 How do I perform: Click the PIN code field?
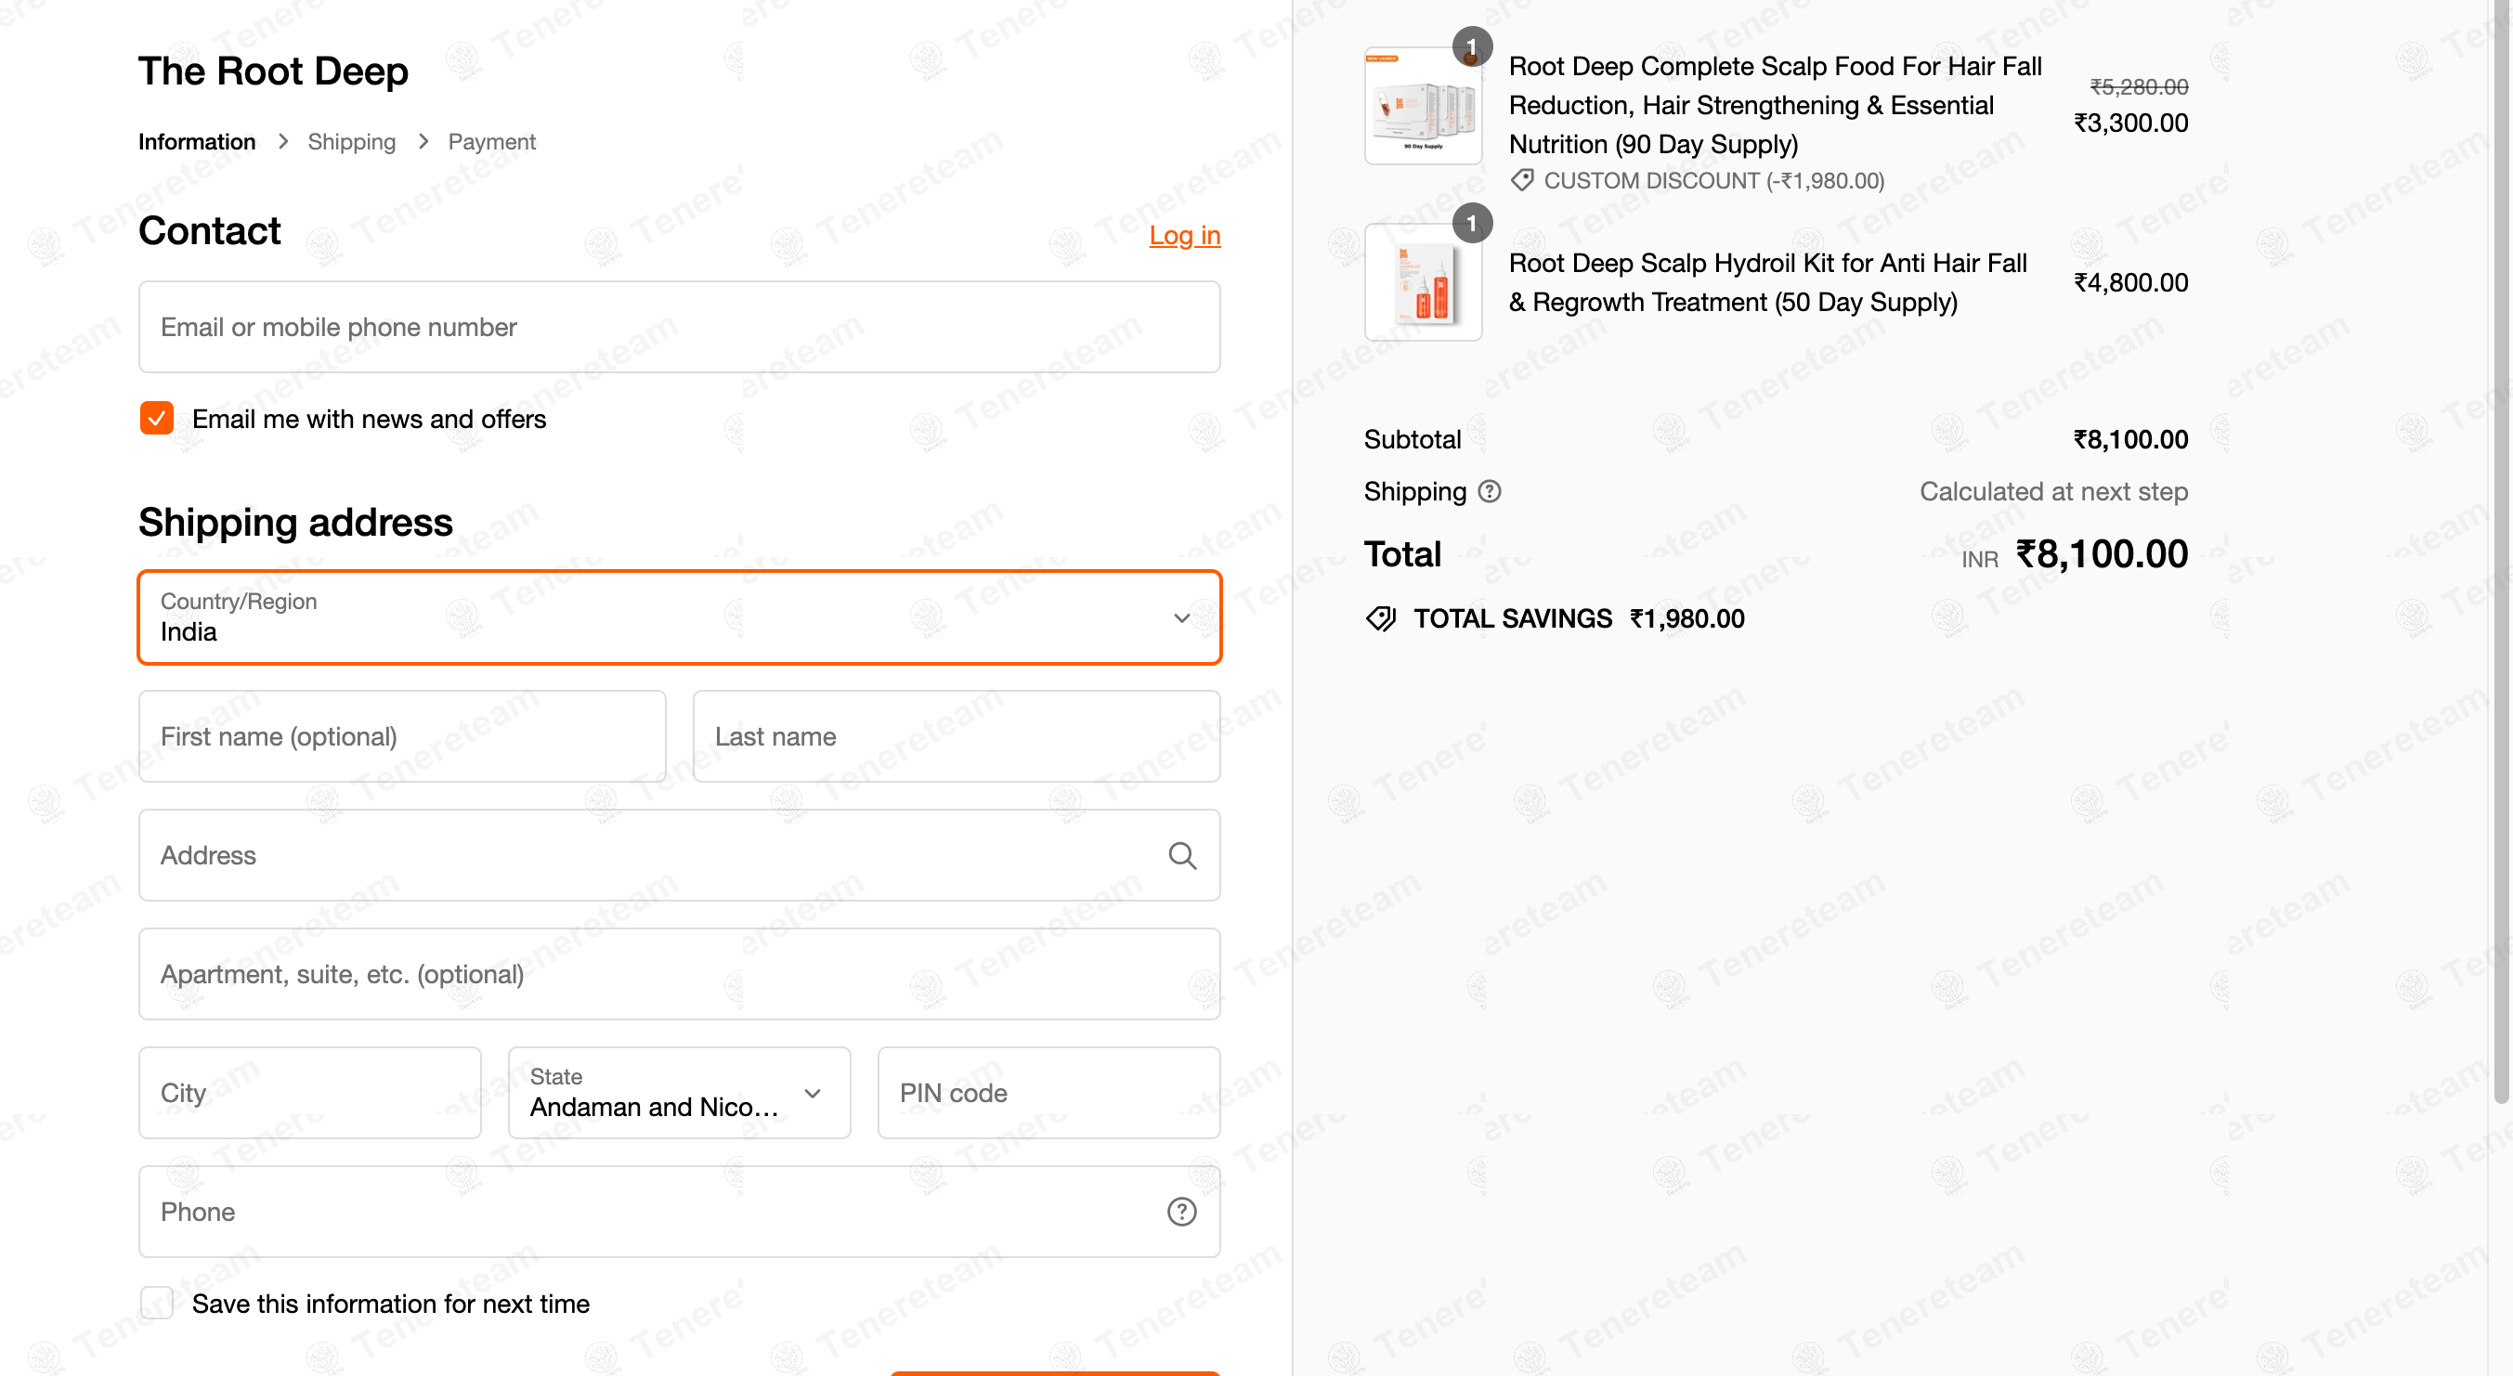[x=1048, y=1093]
